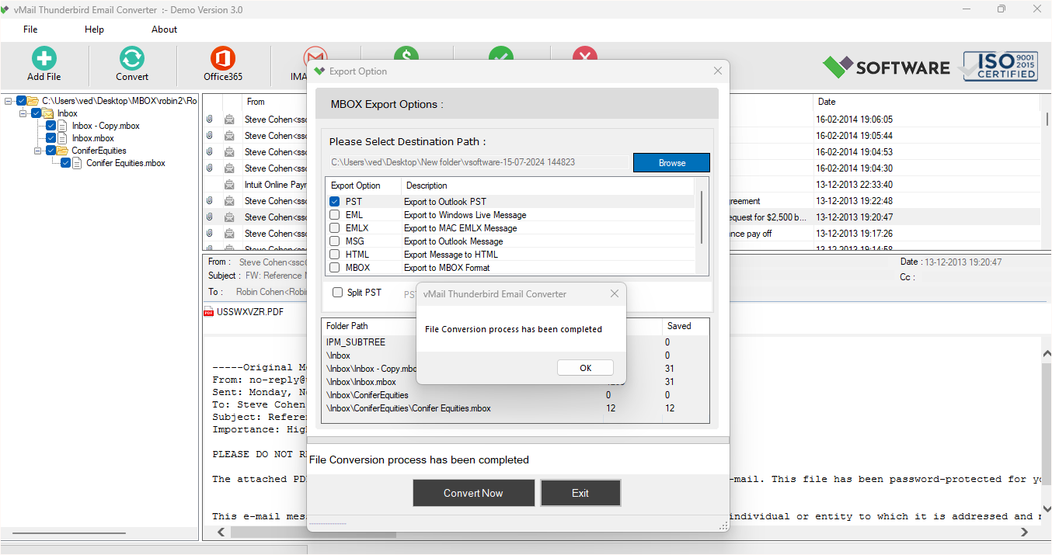Click the file icon beside Inbox - Copy.mbox
Image resolution: width=1052 pixels, height=555 pixels.
[63, 126]
